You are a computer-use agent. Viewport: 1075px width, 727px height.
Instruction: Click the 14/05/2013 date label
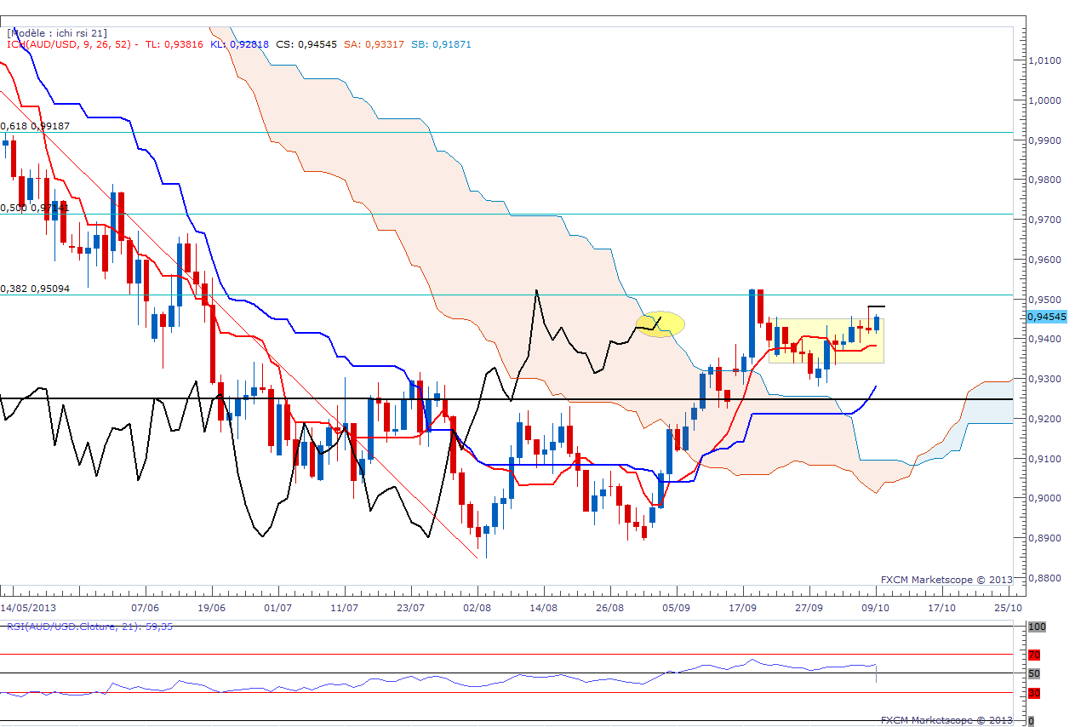[x=29, y=608]
